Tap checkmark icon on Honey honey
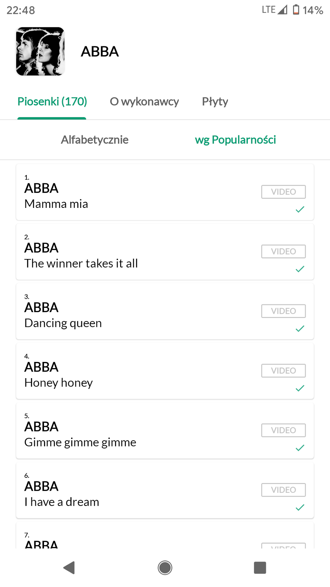 300,388
